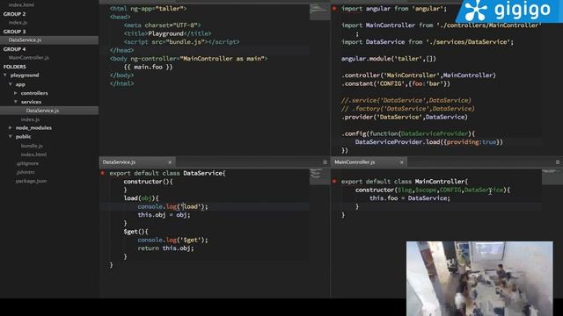The width and height of the screenshot is (563, 316).
Task: Open the DataService.js pane tab menu icon
Action: 325,162
